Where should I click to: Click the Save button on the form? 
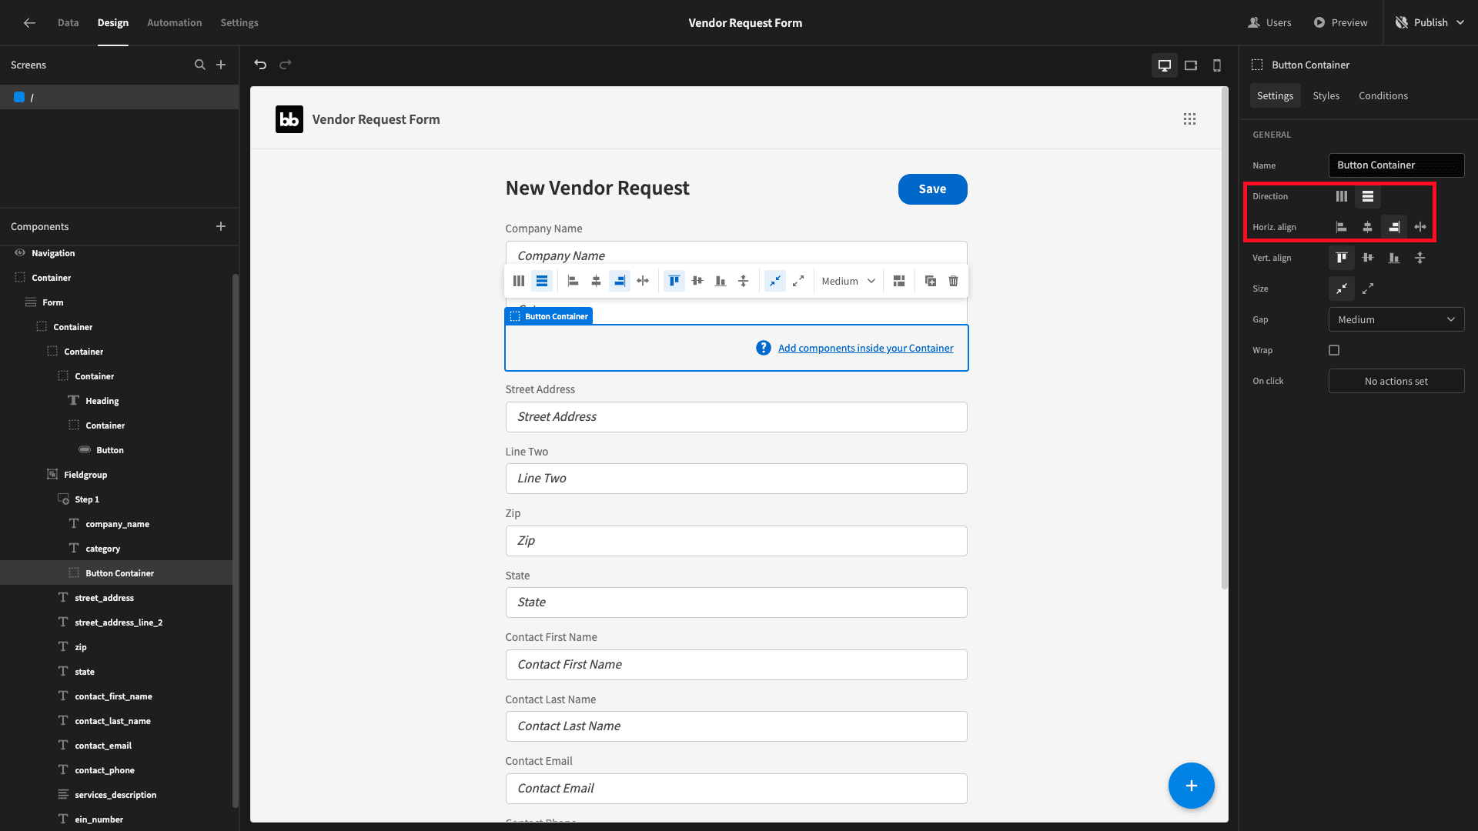[932, 189]
